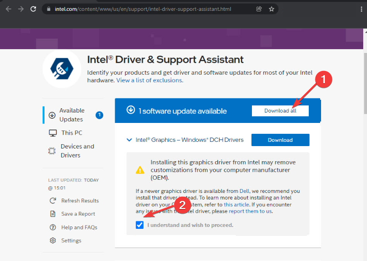Image resolution: width=367 pixels, height=261 pixels.
Task: Open Help and FAQs
Action: (79, 227)
